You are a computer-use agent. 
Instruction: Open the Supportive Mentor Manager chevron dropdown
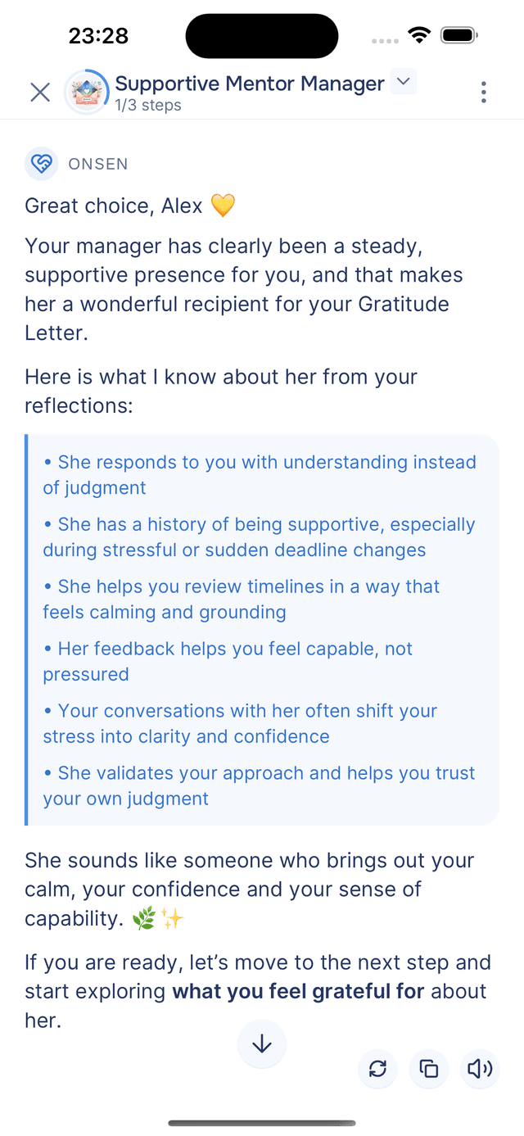point(402,82)
